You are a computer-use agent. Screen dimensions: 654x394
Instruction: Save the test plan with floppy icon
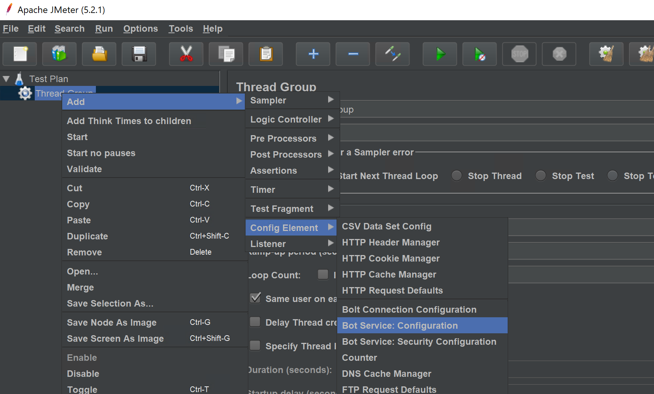coord(139,54)
